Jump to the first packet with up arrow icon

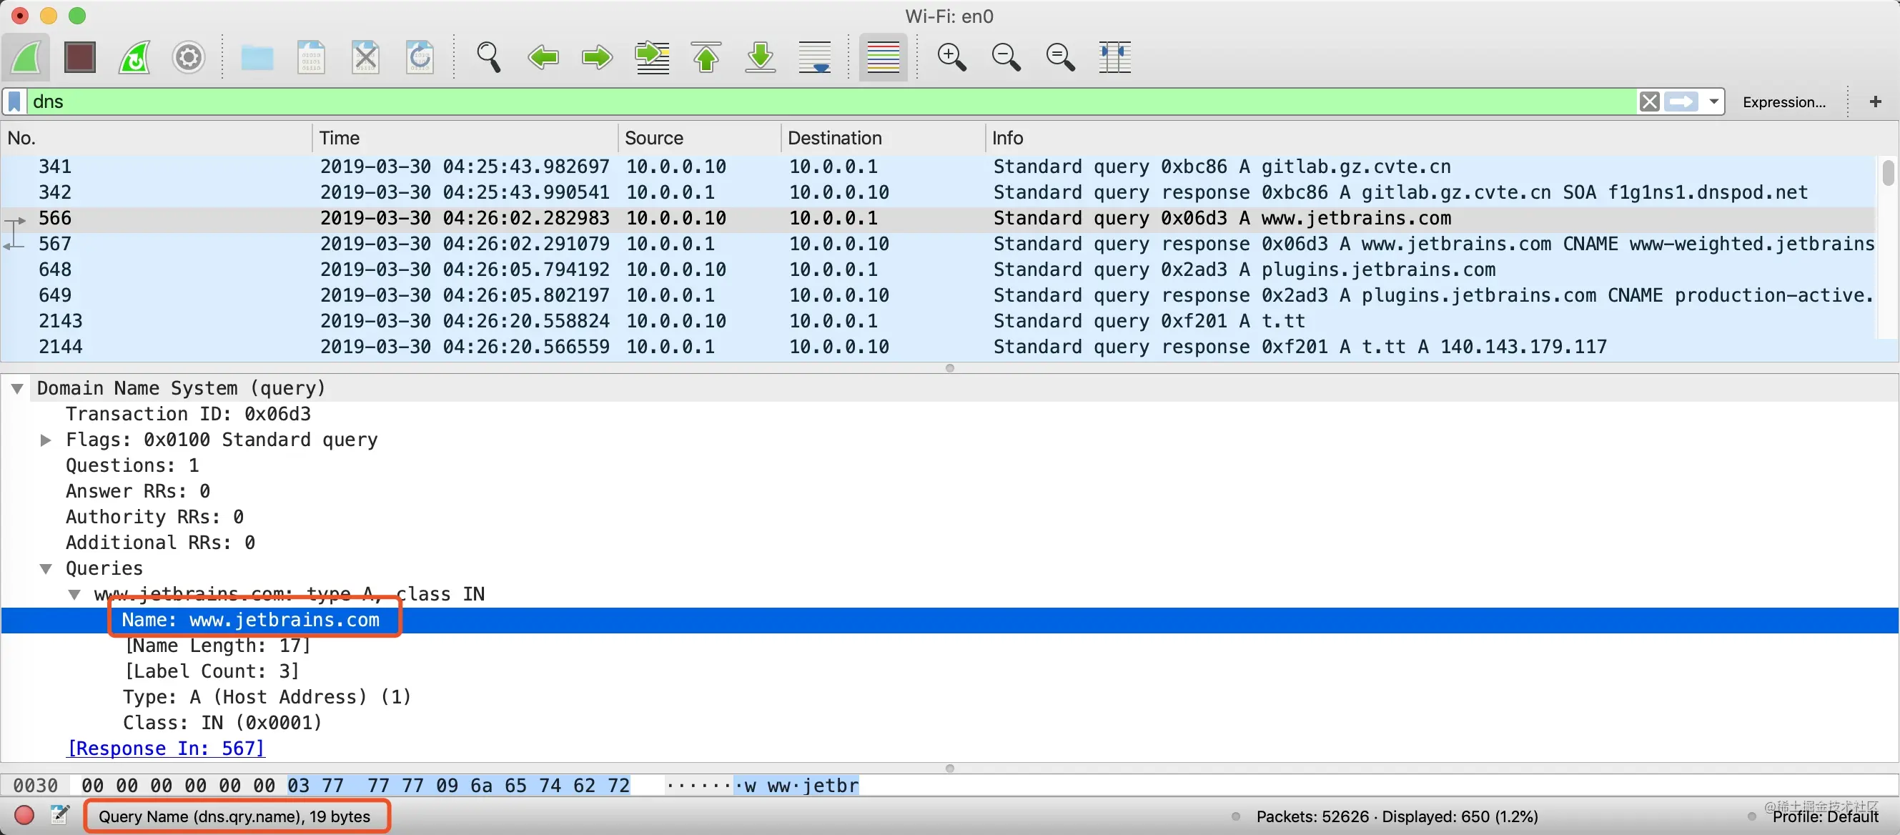706,56
